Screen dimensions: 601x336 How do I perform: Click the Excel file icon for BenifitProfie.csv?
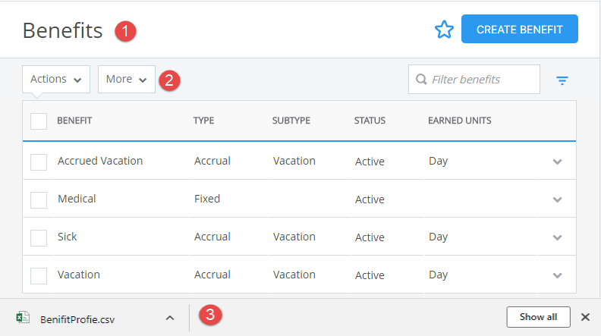tap(23, 318)
